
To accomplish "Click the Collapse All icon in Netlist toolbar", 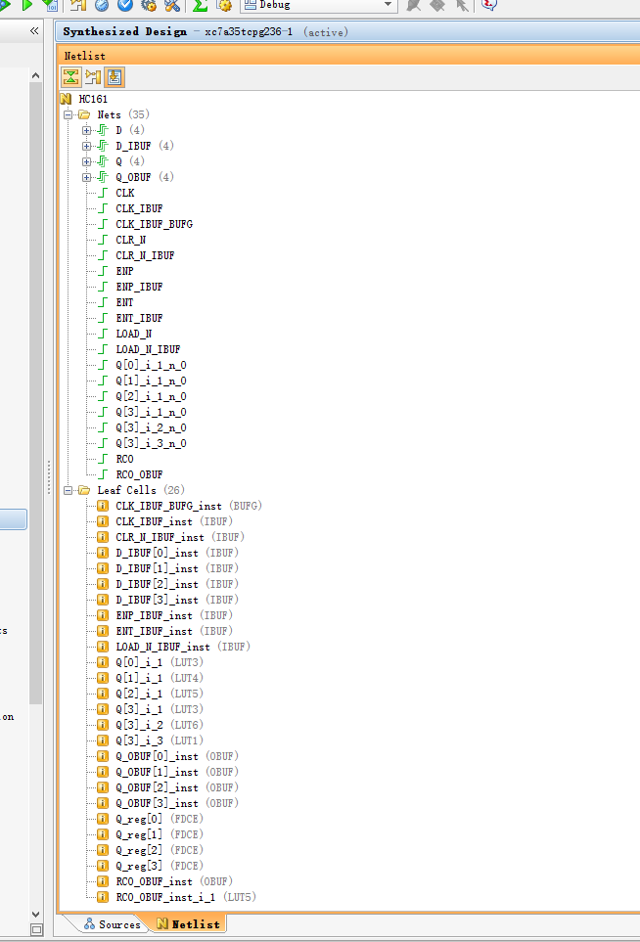I will pyautogui.click(x=70, y=77).
